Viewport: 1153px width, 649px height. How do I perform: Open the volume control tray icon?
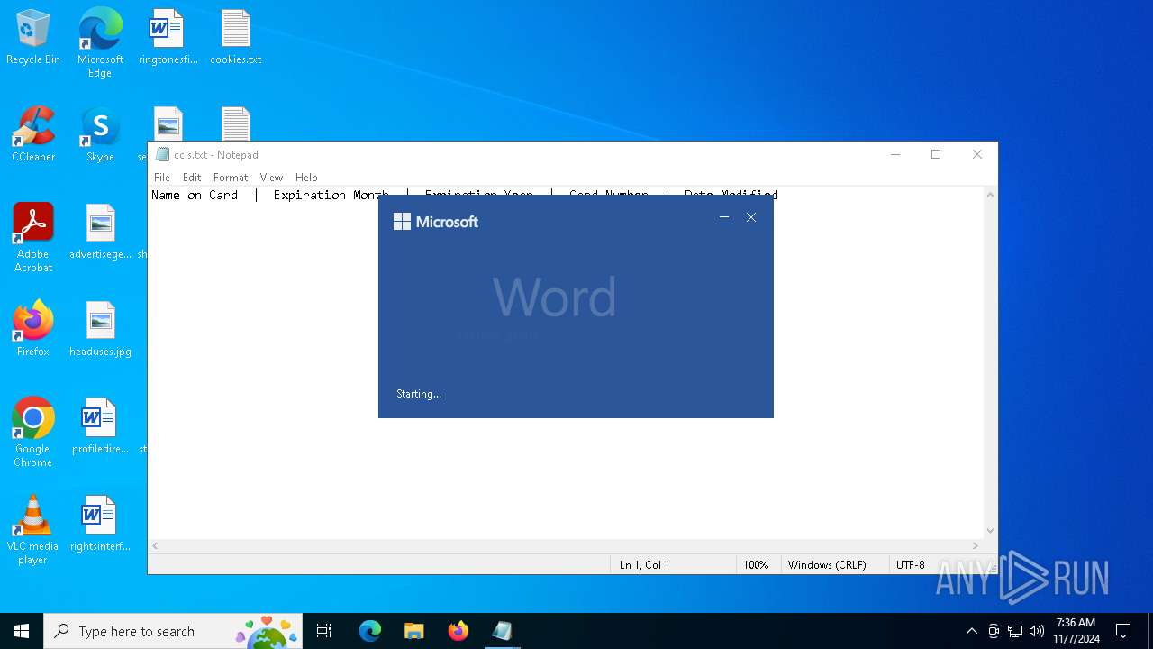[x=1037, y=631]
